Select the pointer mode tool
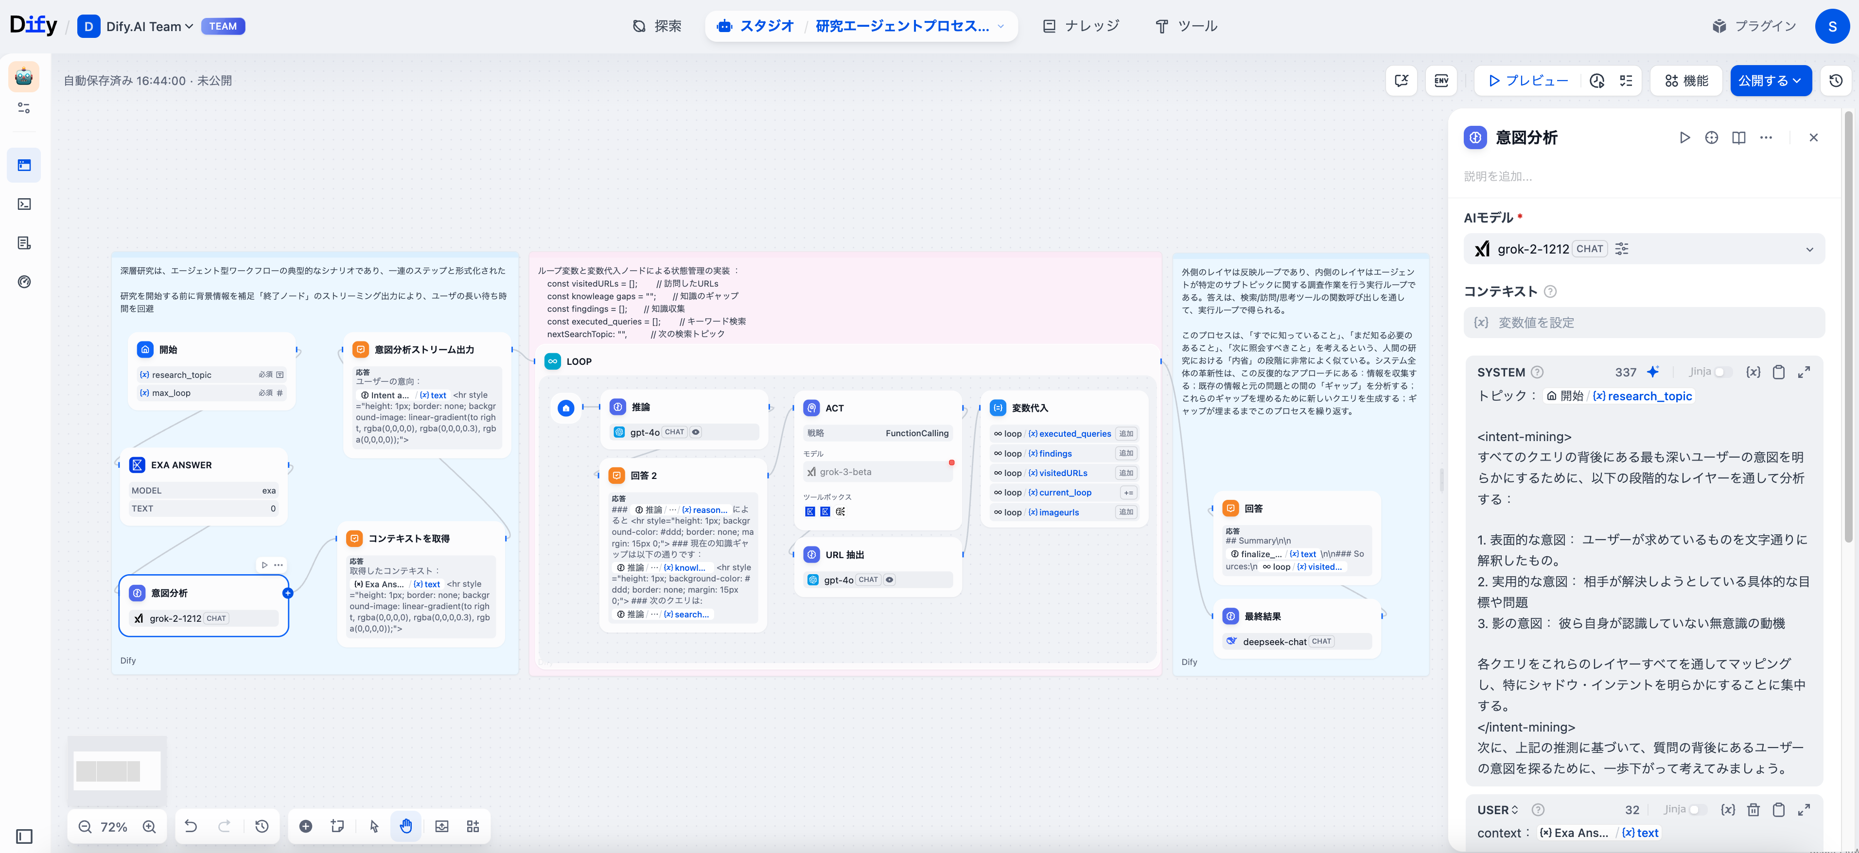1859x853 pixels. [374, 826]
